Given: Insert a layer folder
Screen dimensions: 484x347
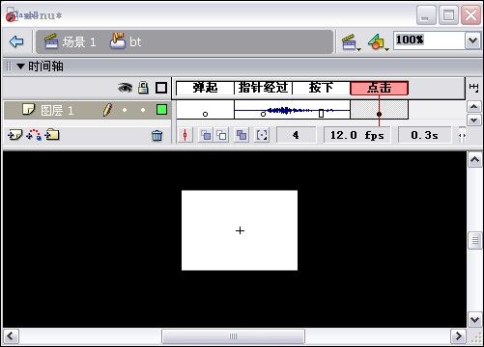Looking at the screenshot, I should click(x=52, y=135).
